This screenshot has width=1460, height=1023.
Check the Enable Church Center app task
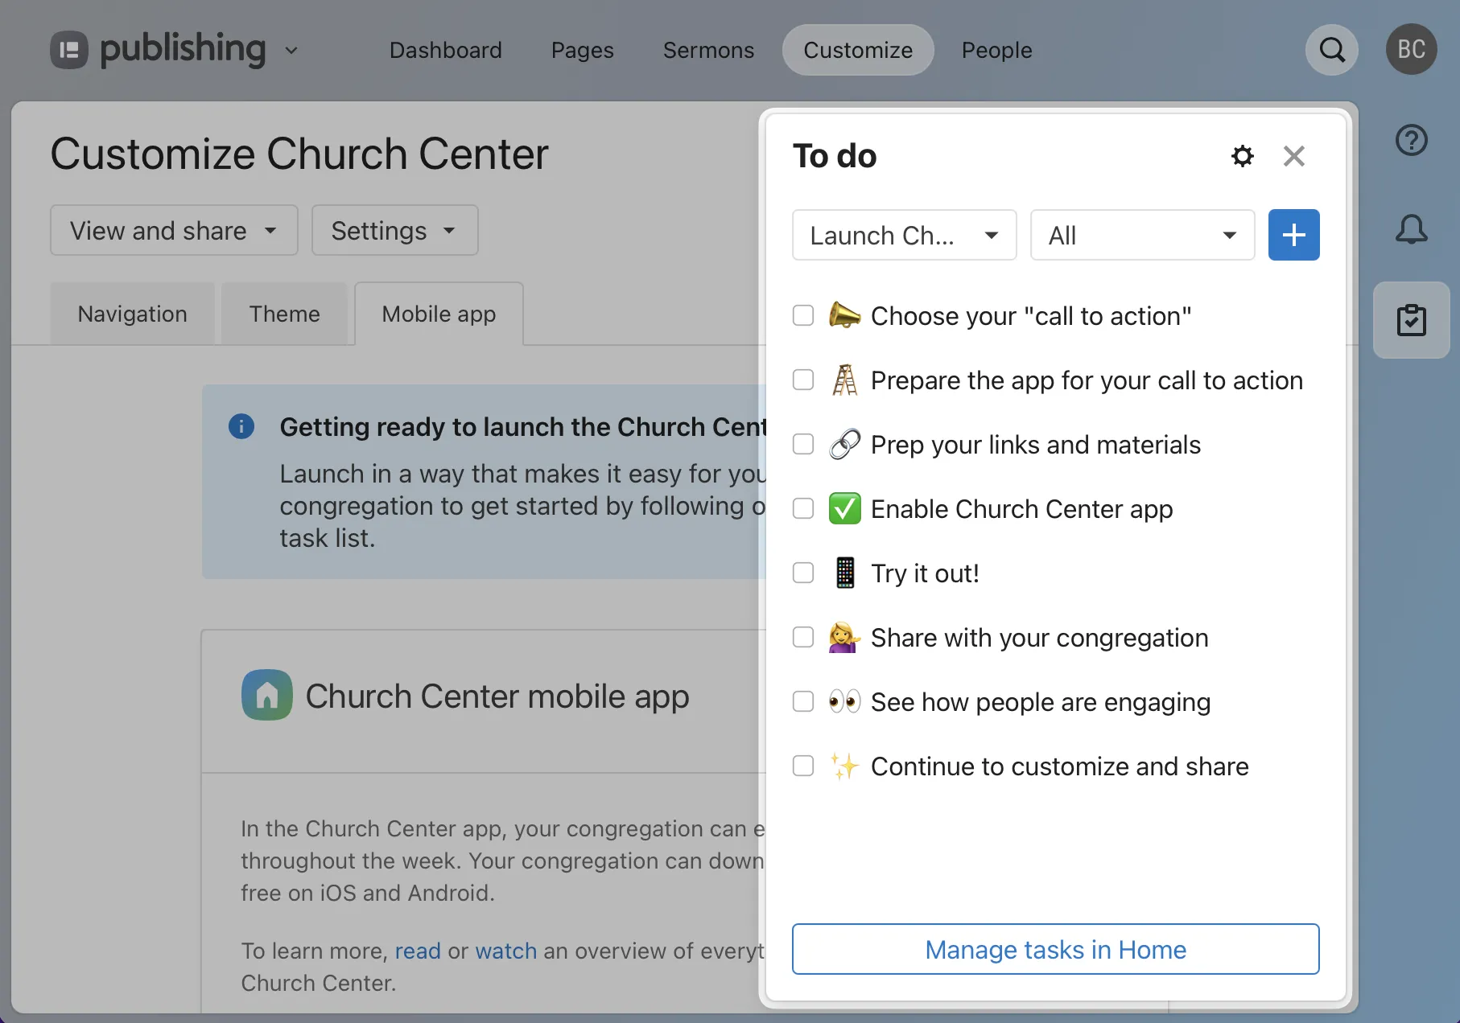coord(802,508)
